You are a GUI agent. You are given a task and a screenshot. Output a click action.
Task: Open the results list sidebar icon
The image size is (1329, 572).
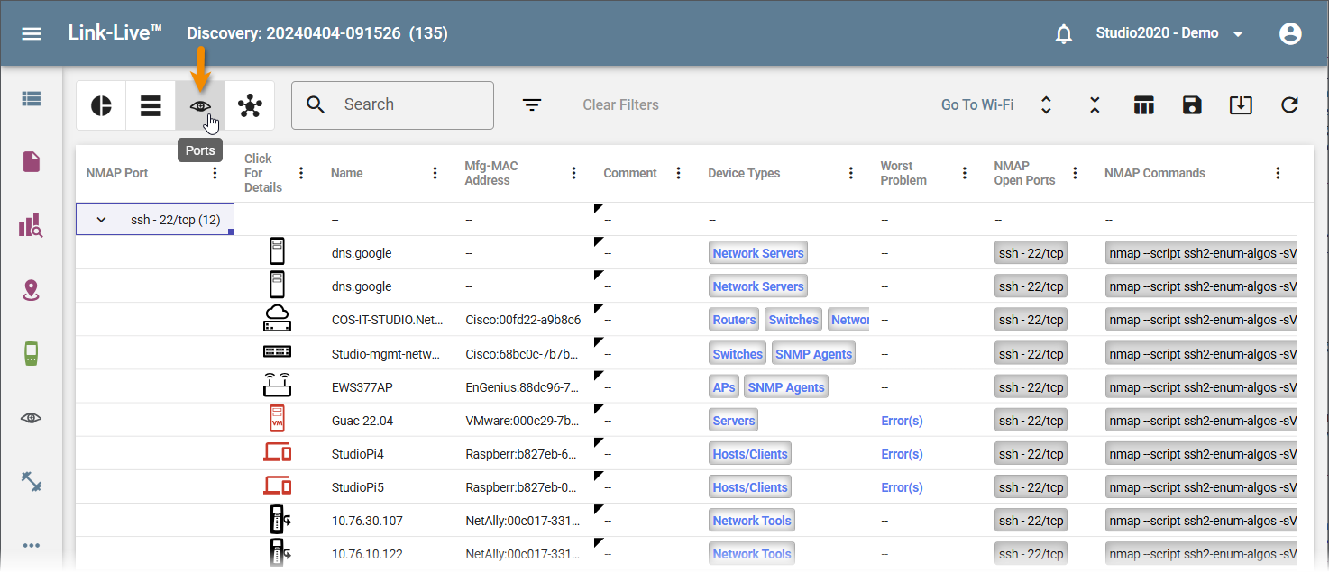tap(32, 98)
